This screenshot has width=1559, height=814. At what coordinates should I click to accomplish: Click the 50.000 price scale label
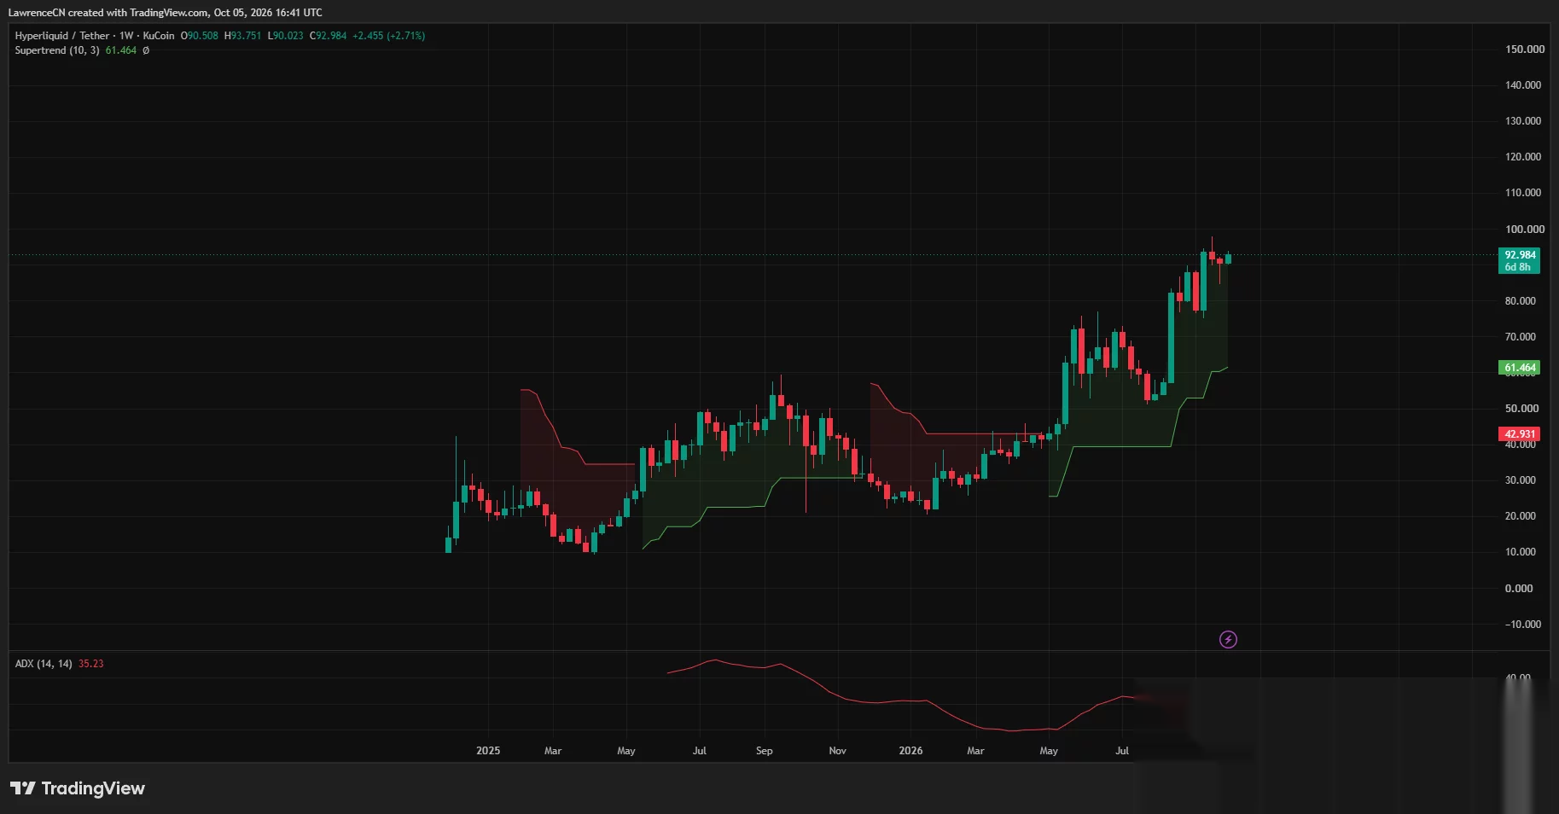(x=1522, y=409)
